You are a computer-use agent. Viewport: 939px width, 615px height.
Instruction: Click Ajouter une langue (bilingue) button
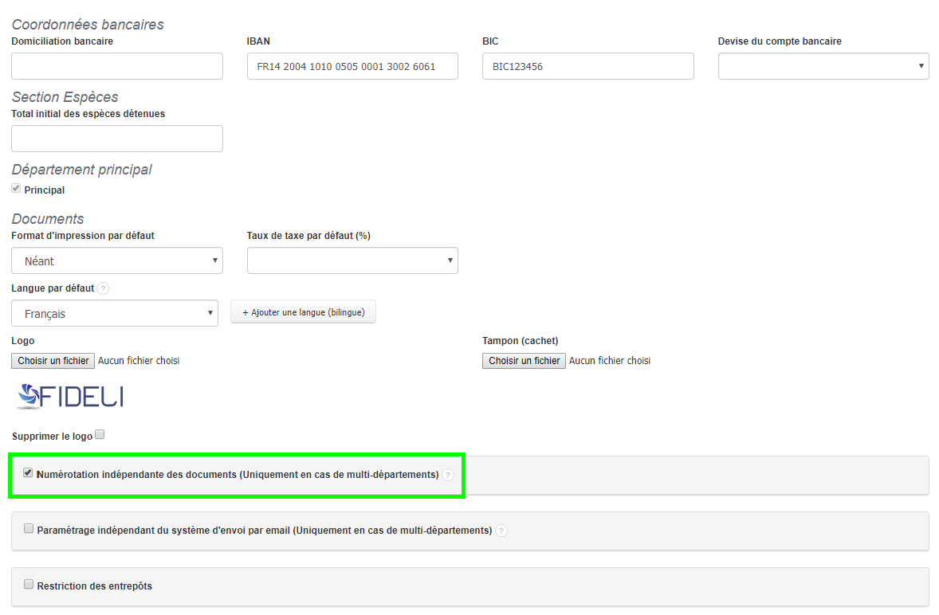pos(303,312)
